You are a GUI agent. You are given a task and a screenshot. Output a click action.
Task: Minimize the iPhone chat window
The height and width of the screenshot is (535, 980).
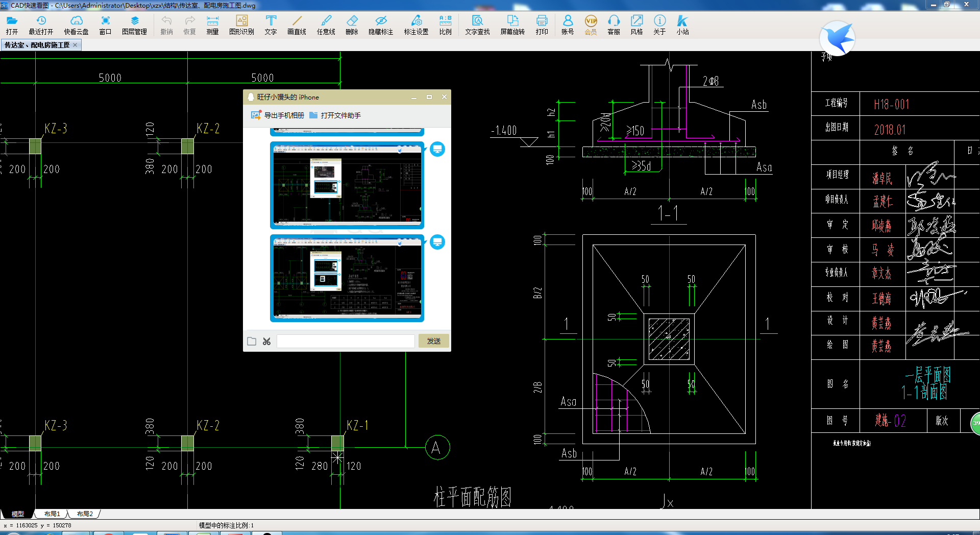[x=414, y=97]
